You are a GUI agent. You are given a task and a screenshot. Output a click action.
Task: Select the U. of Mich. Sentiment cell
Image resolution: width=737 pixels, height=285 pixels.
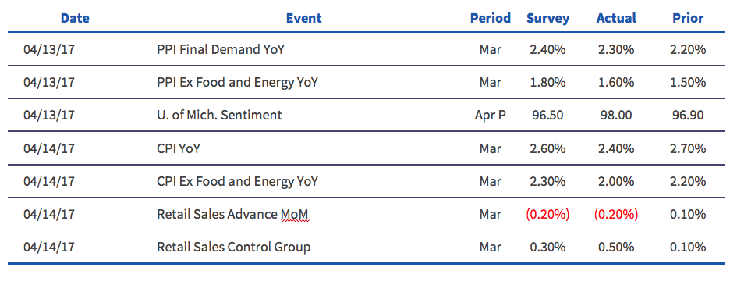click(x=219, y=116)
